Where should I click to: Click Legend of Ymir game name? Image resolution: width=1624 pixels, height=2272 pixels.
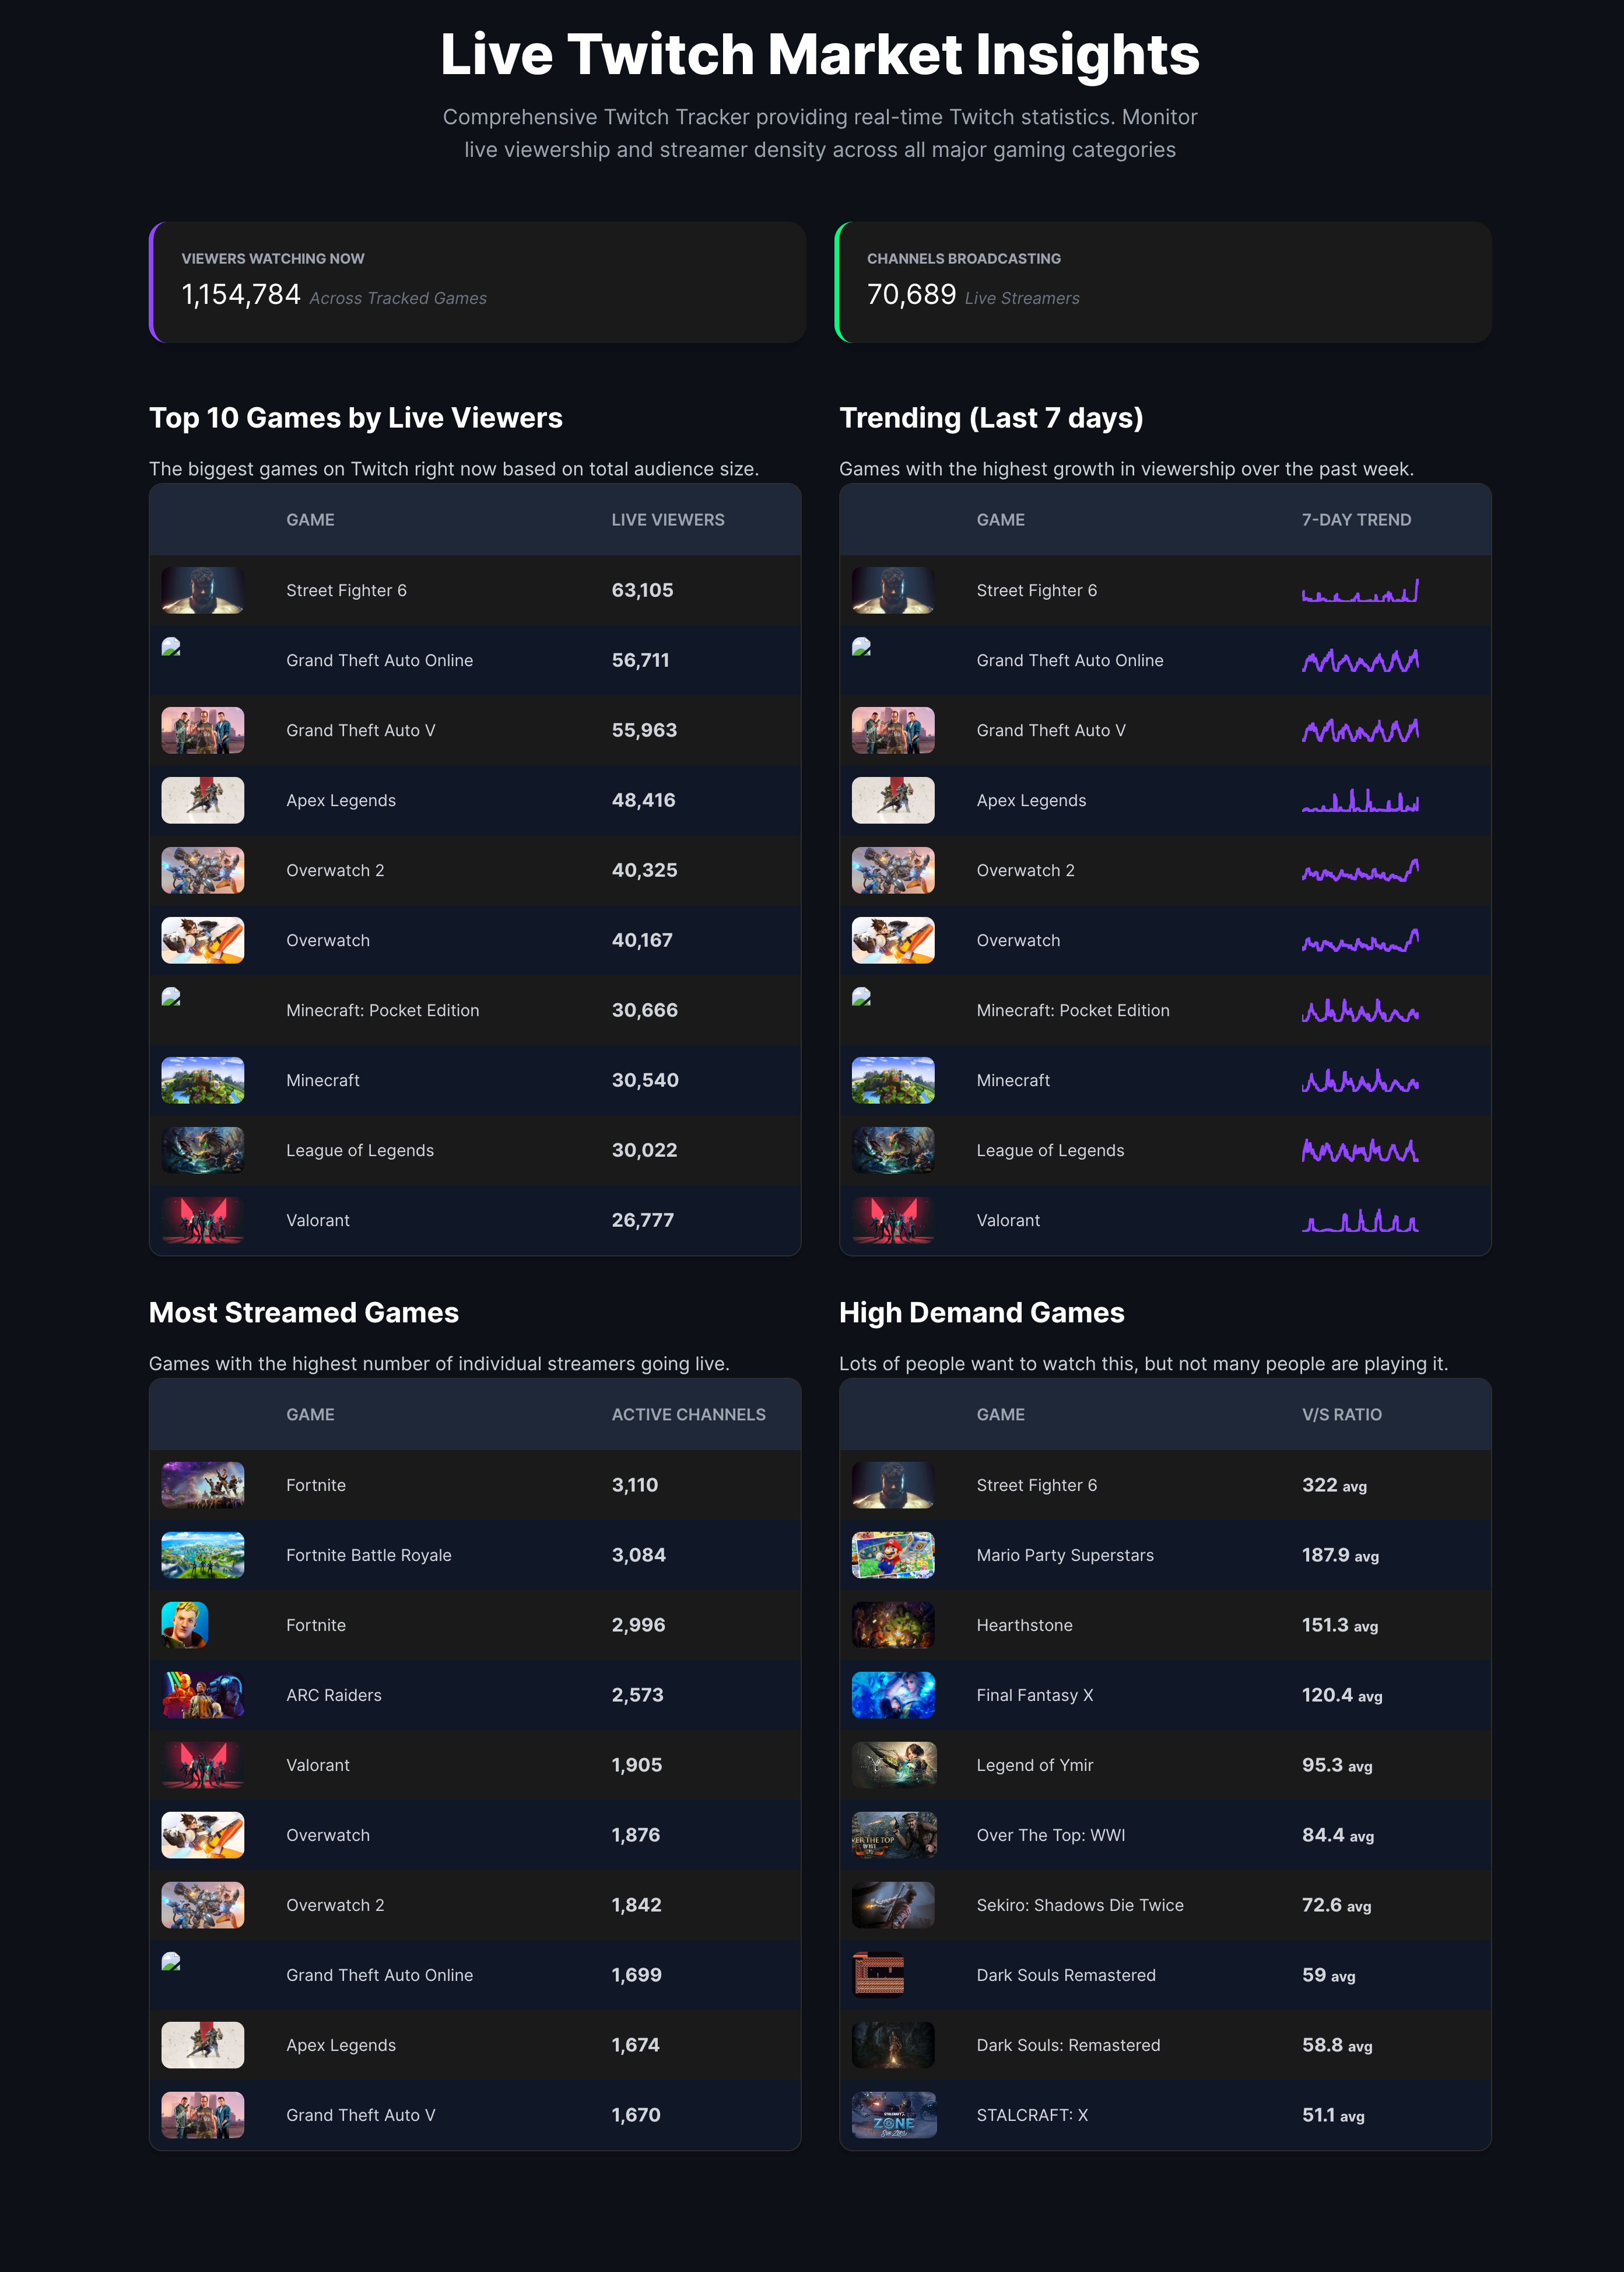[x=1034, y=1765]
